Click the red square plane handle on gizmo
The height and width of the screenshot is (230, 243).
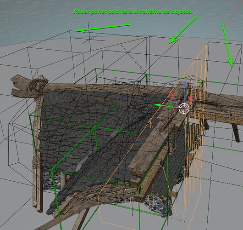(172, 96)
